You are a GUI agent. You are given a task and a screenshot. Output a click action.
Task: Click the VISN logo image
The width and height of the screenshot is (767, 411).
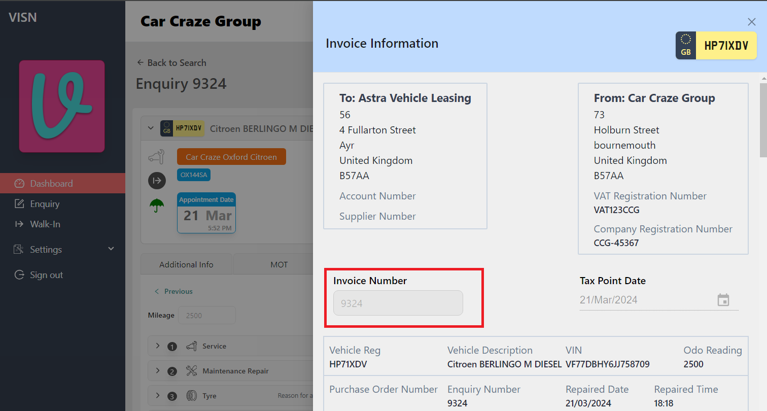click(62, 107)
